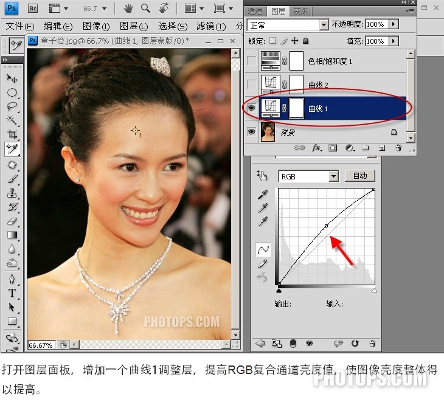Select the Lasso tool
The width and height of the screenshot is (444, 405).
coord(12,106)
